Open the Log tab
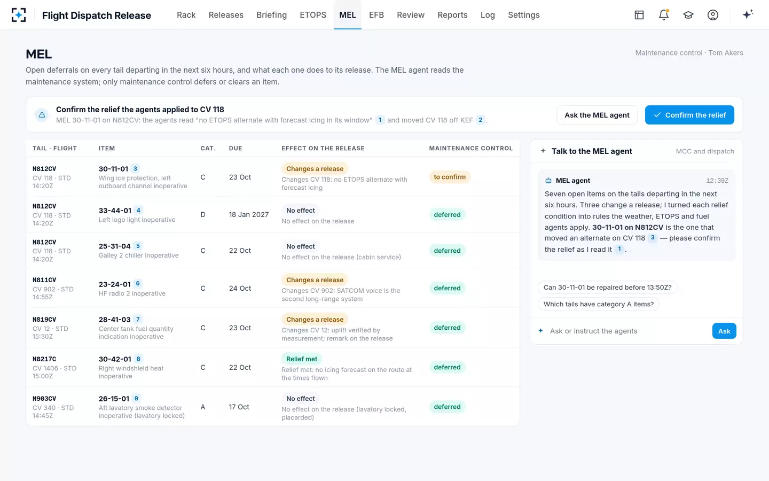769x481 pixels. coord(488,15)
